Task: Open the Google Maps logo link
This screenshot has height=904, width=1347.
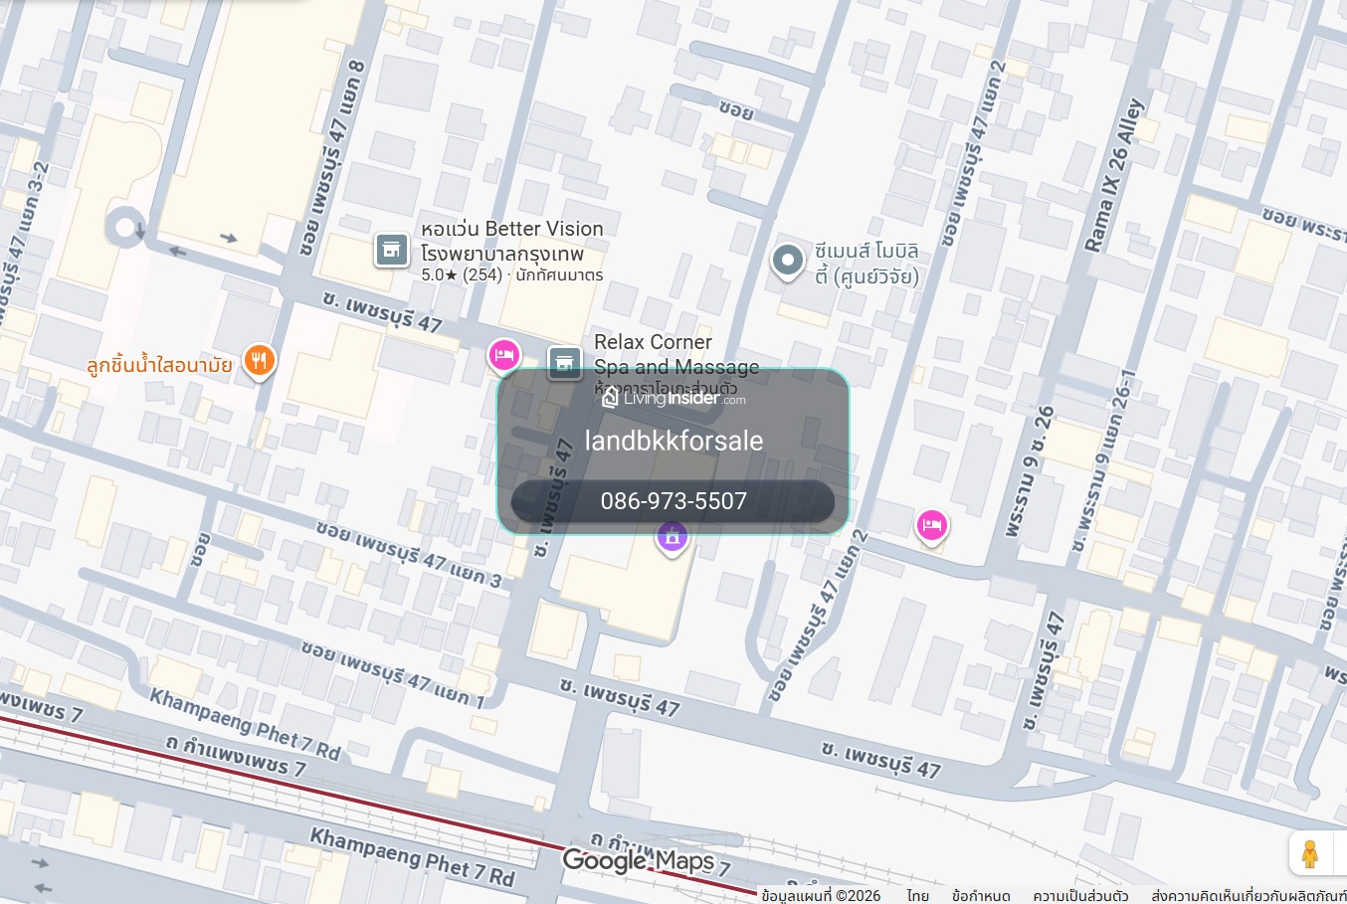Action: click(x=638, y=861)
